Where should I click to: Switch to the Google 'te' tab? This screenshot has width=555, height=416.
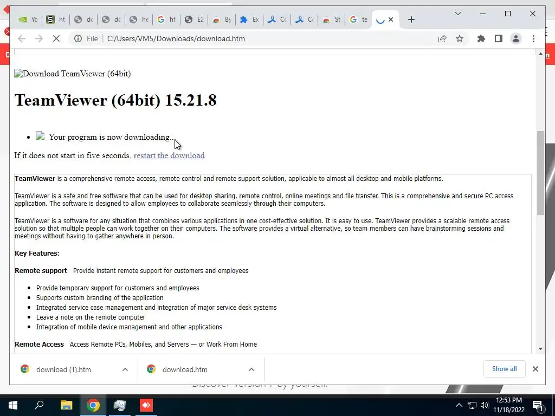click(359, 19)
